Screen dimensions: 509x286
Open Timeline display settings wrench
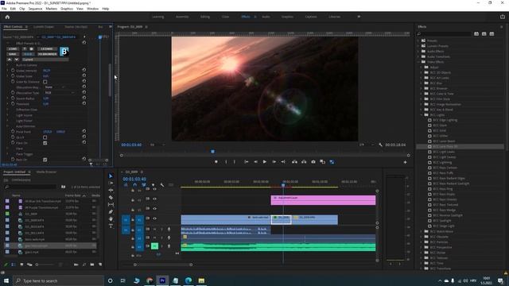click(x=162, y=185)
